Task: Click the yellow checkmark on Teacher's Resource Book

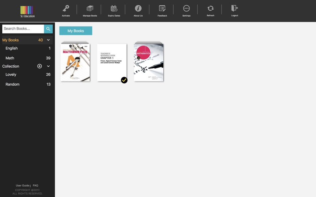Action: pos(124,80)
